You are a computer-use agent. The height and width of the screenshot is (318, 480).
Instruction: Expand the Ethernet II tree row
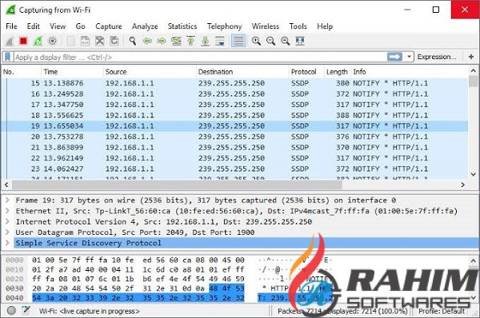tap(8, 211)
